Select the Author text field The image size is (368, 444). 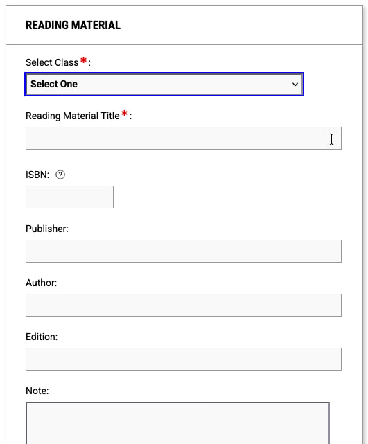tap(184, 305)
